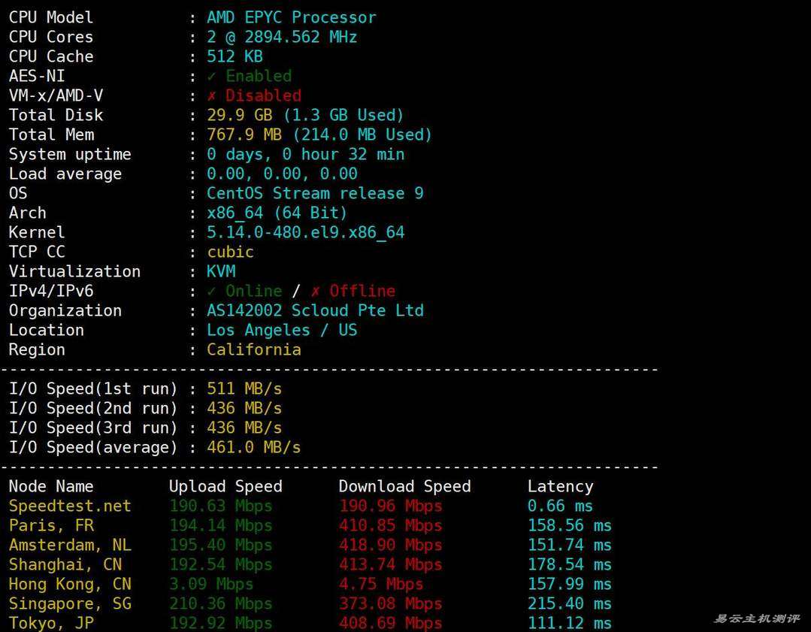The width and height of the screenshot is (811, 632).
Task: Click the Los Angeles / US location value
Action: (x=282, y=330)
